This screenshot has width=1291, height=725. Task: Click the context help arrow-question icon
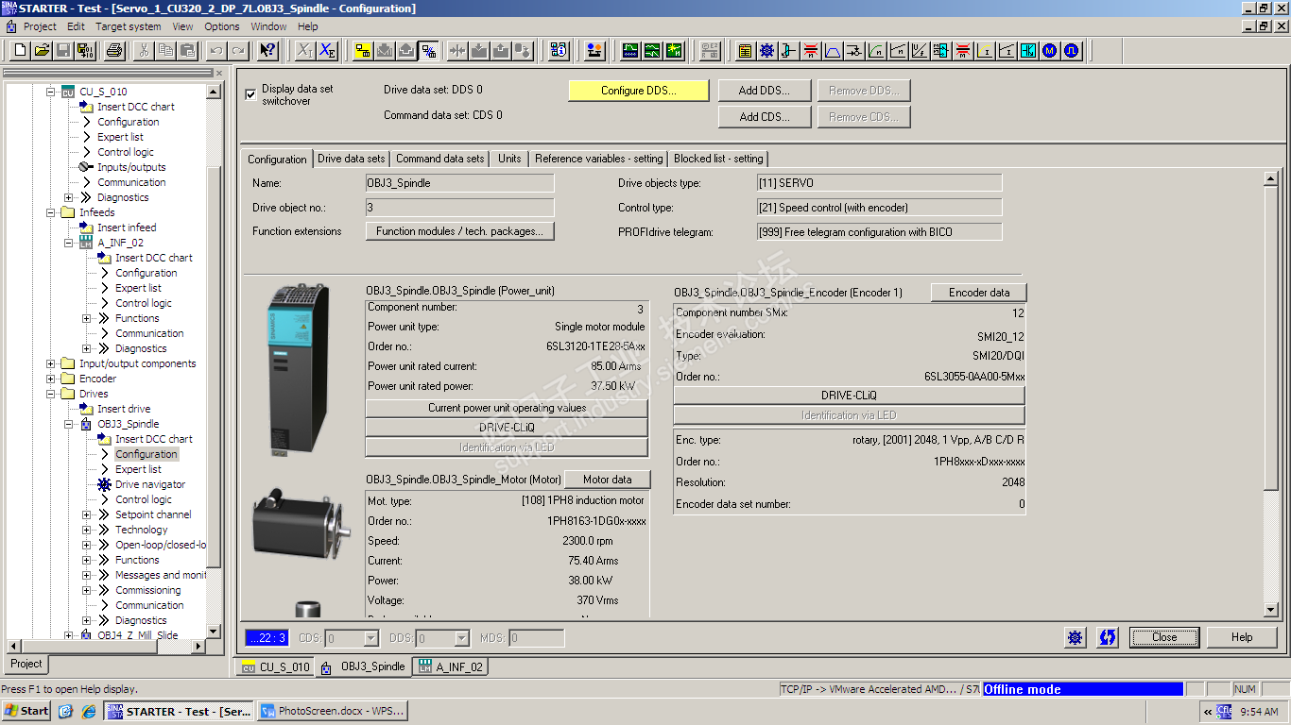pyautogui.click(x=267, y=50)
